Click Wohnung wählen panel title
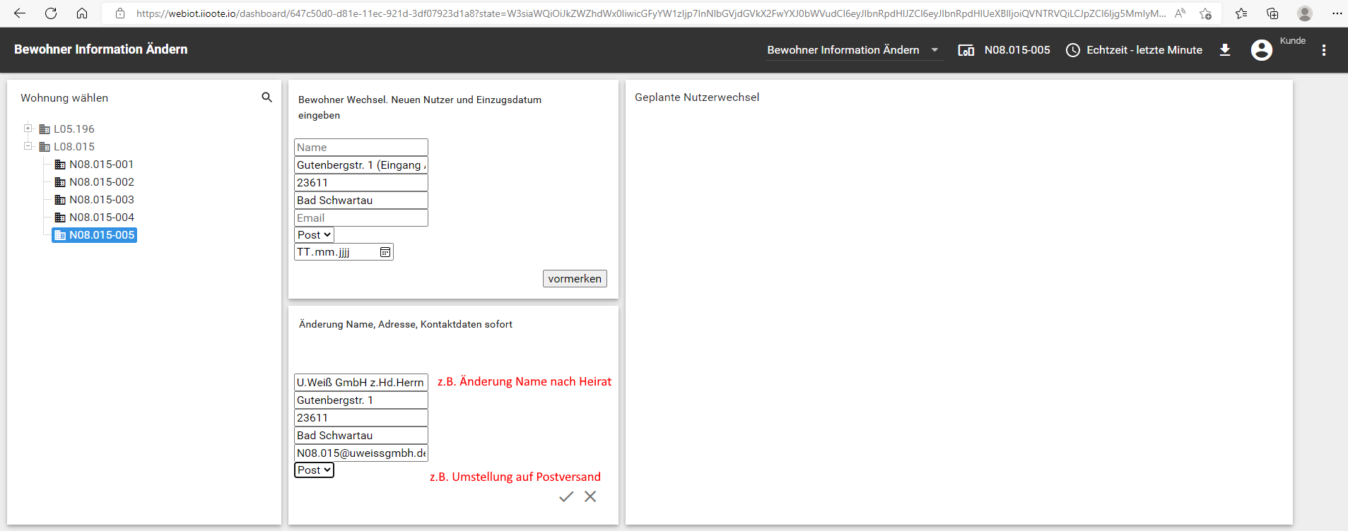Image resolution: width=1348 pixels, height=531 pixels. pyautogui.click(x=64, y=98)
